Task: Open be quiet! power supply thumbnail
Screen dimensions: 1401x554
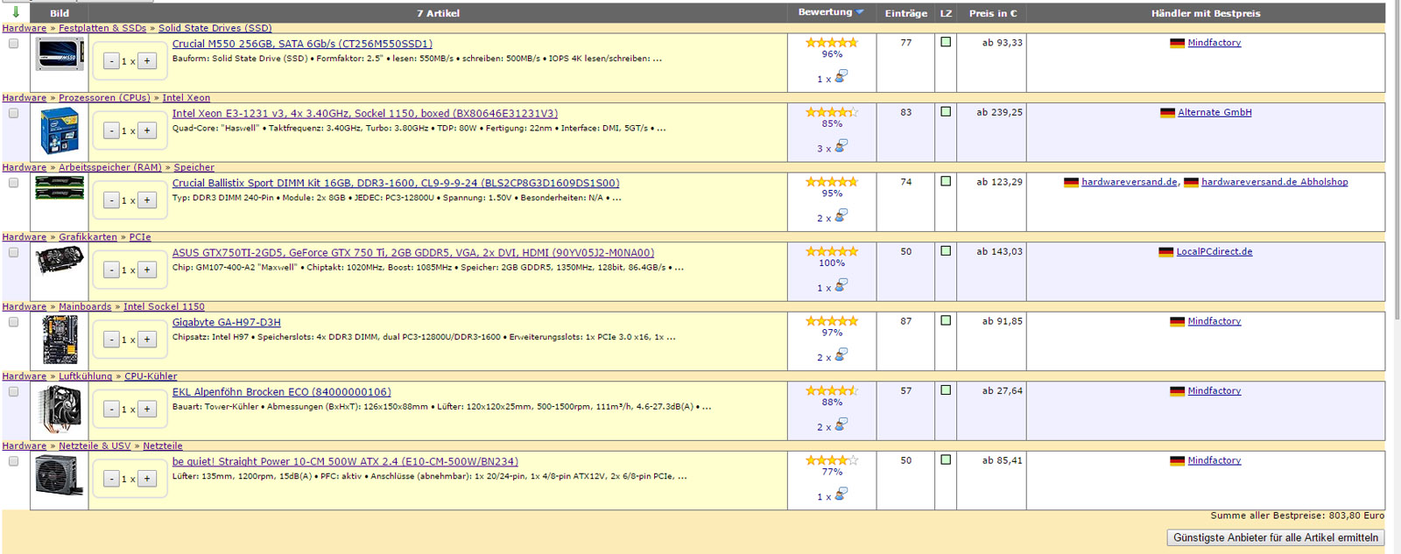Action: click(60, 477)
